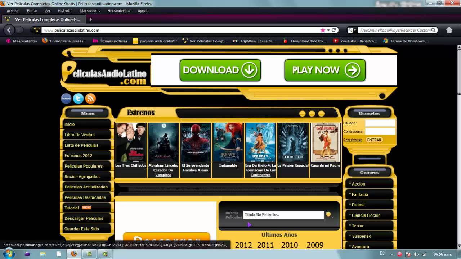Screen dimensions: 461x259
Task: Click the Titulo De Peliculas search field
Action: pyautogui.click(x=283, y=215)
